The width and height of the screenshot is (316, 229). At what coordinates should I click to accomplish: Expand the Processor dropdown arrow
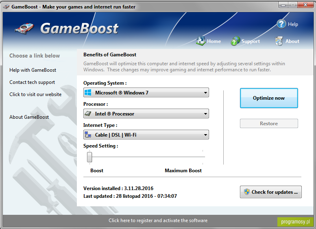205,114
